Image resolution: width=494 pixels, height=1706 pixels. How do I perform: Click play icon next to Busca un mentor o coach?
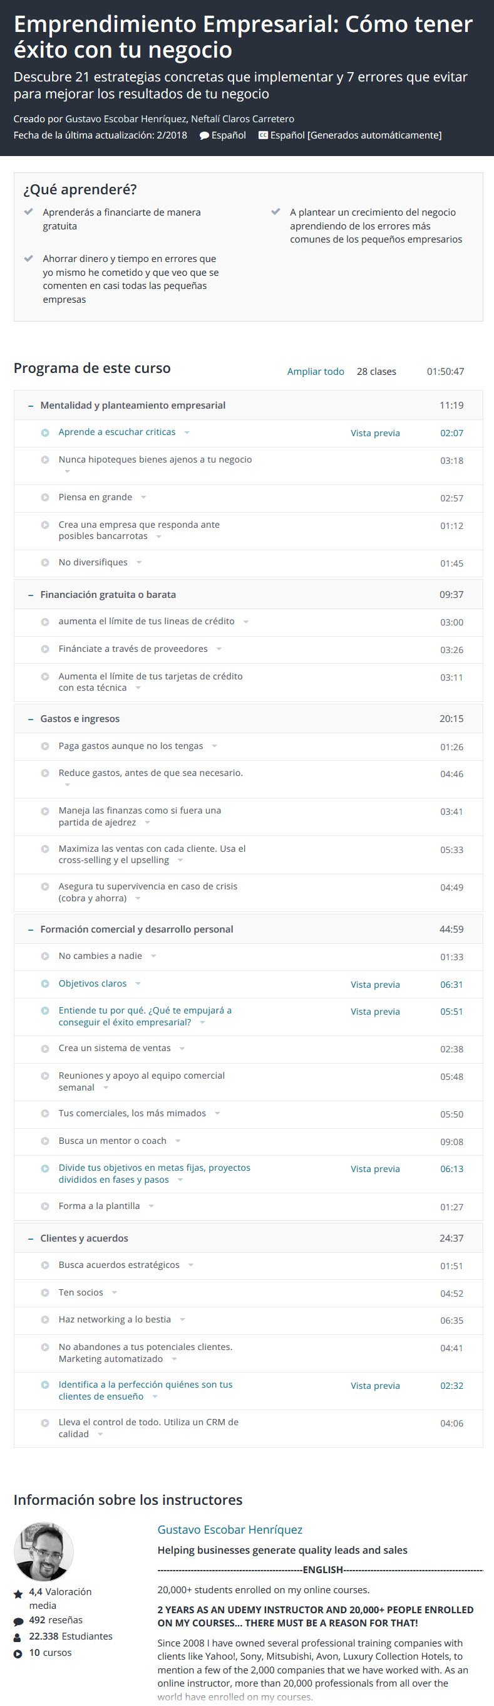(45, 1141)
